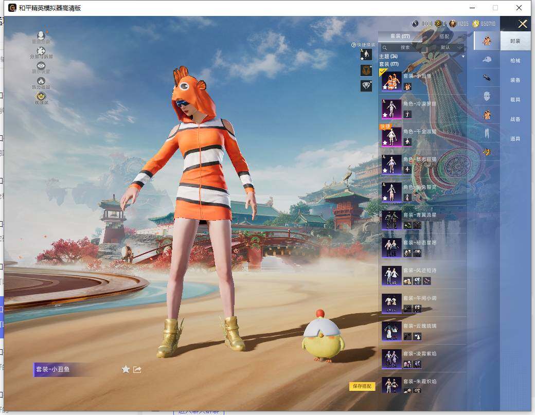Select the orange backpack quick-change slot
The image size is (535, 415).
[x=366, y=70]
